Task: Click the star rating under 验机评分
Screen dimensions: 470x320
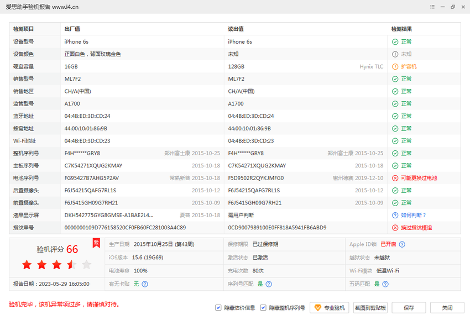Action: (56, 265)
